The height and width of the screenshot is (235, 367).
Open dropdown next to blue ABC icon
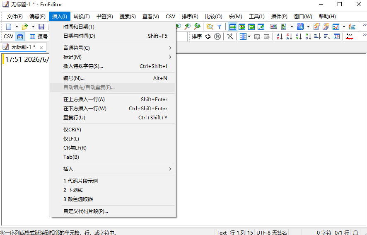point(308,27)
